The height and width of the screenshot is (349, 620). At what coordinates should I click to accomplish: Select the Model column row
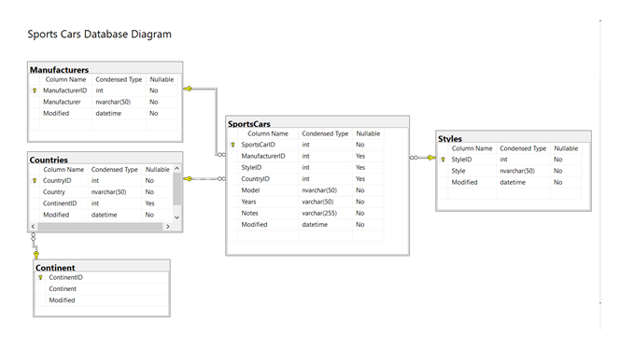[305, 190]
